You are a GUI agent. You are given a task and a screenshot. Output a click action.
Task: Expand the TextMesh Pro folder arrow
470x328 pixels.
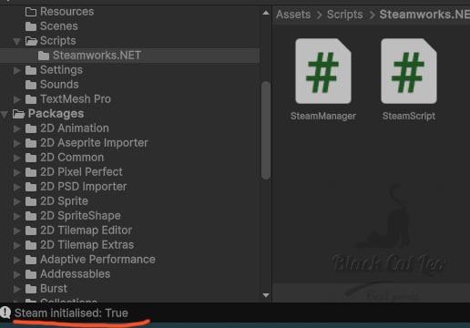(17, 99)
